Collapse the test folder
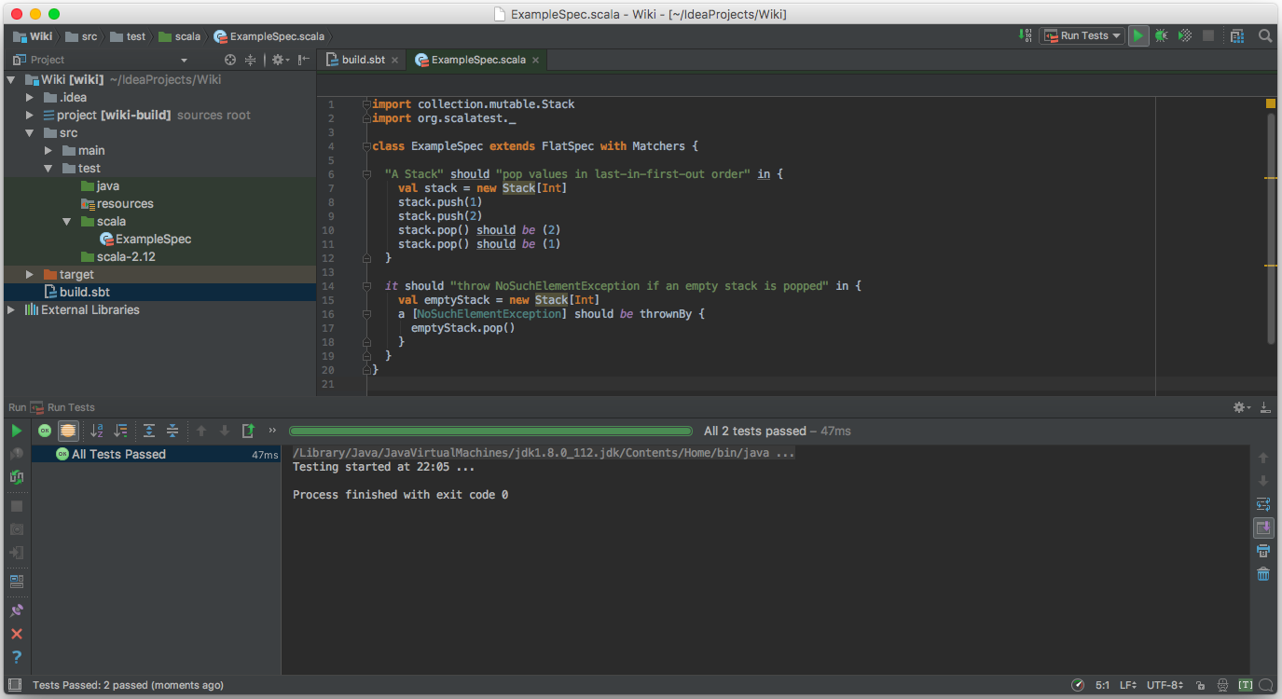The height and width of the screenshot is (699, 1282). coord(48,168)
